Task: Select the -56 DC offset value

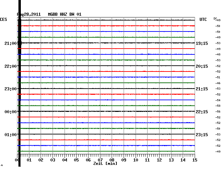Action: [218, 112]
